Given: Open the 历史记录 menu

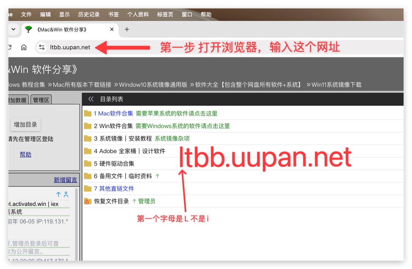Looking at the screenshot, I should click(x=89, y=14).
